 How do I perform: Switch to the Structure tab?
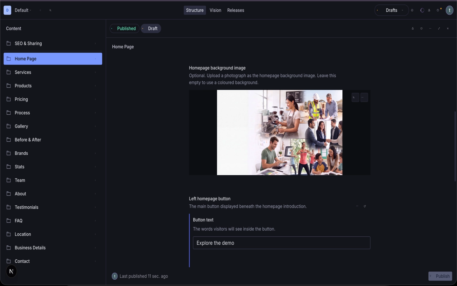(195, 10)
